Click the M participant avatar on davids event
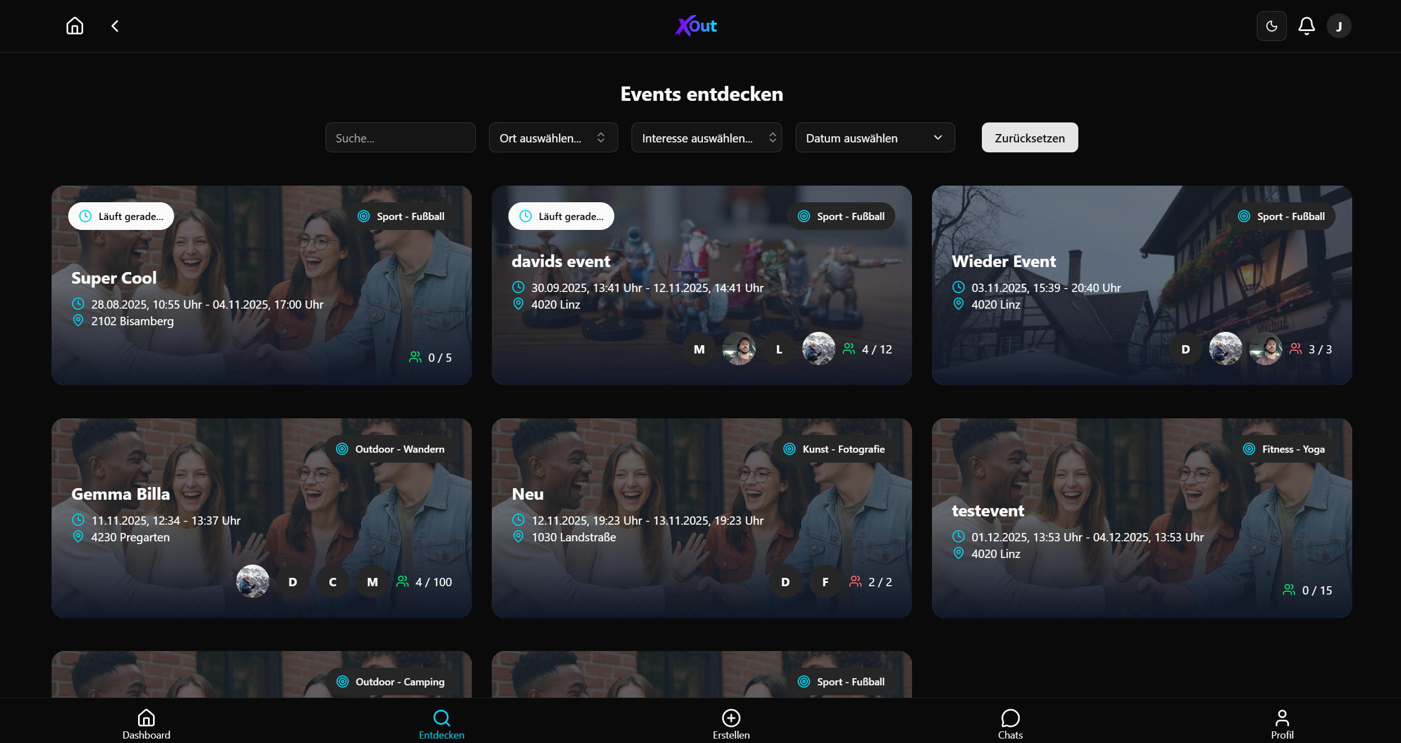The width and height of the screenshot is (1401, 743). tap(699, 349)
